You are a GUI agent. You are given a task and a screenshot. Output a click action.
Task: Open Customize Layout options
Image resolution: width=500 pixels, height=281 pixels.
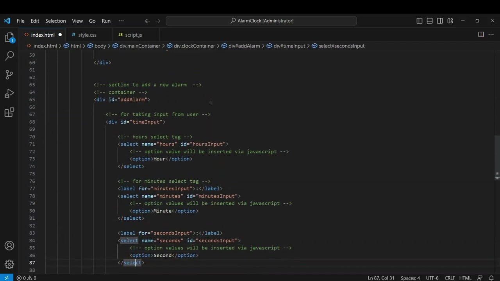pyautogui.click(x=450, y=21)
